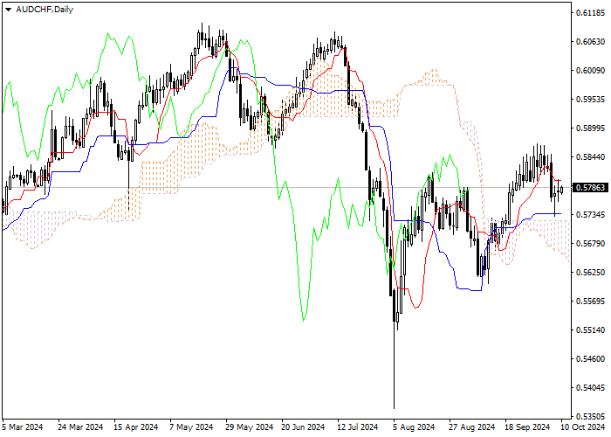Select price axis label 0.56790

(x=590, y=244)
